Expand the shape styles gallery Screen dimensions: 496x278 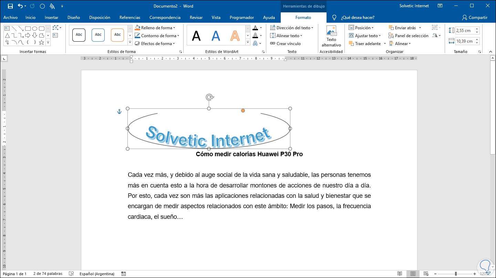click(x=130, y=42)
